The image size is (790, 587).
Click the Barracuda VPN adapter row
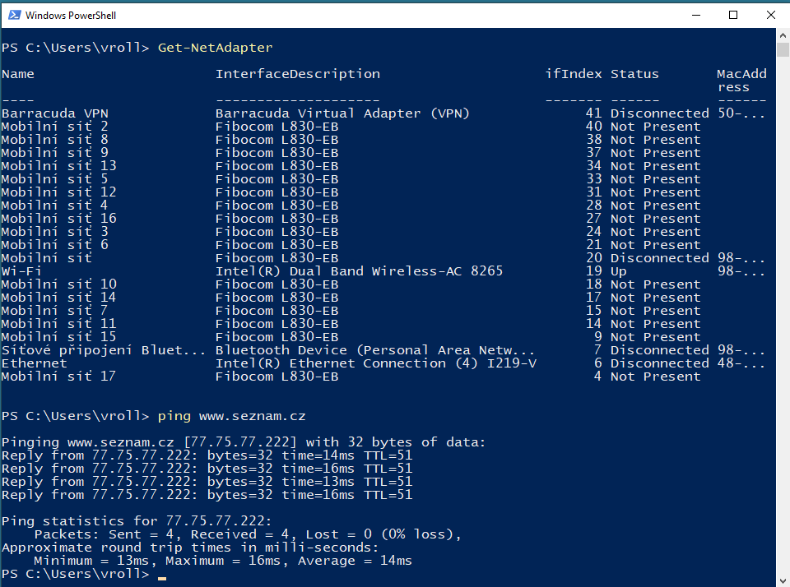53,113
